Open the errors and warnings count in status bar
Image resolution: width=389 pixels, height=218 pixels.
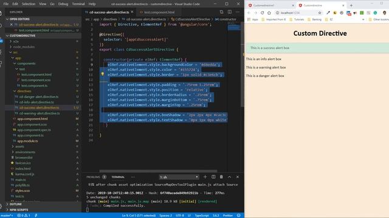(24, 216)
